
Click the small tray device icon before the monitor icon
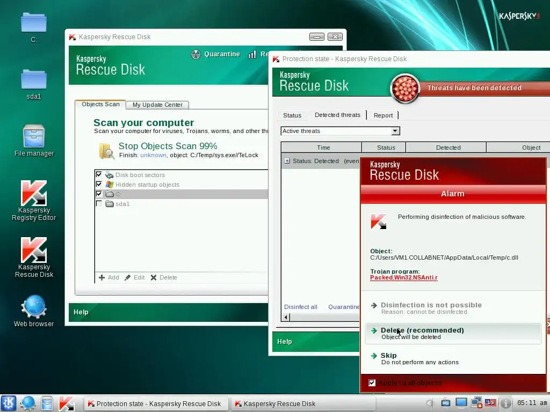445,403
